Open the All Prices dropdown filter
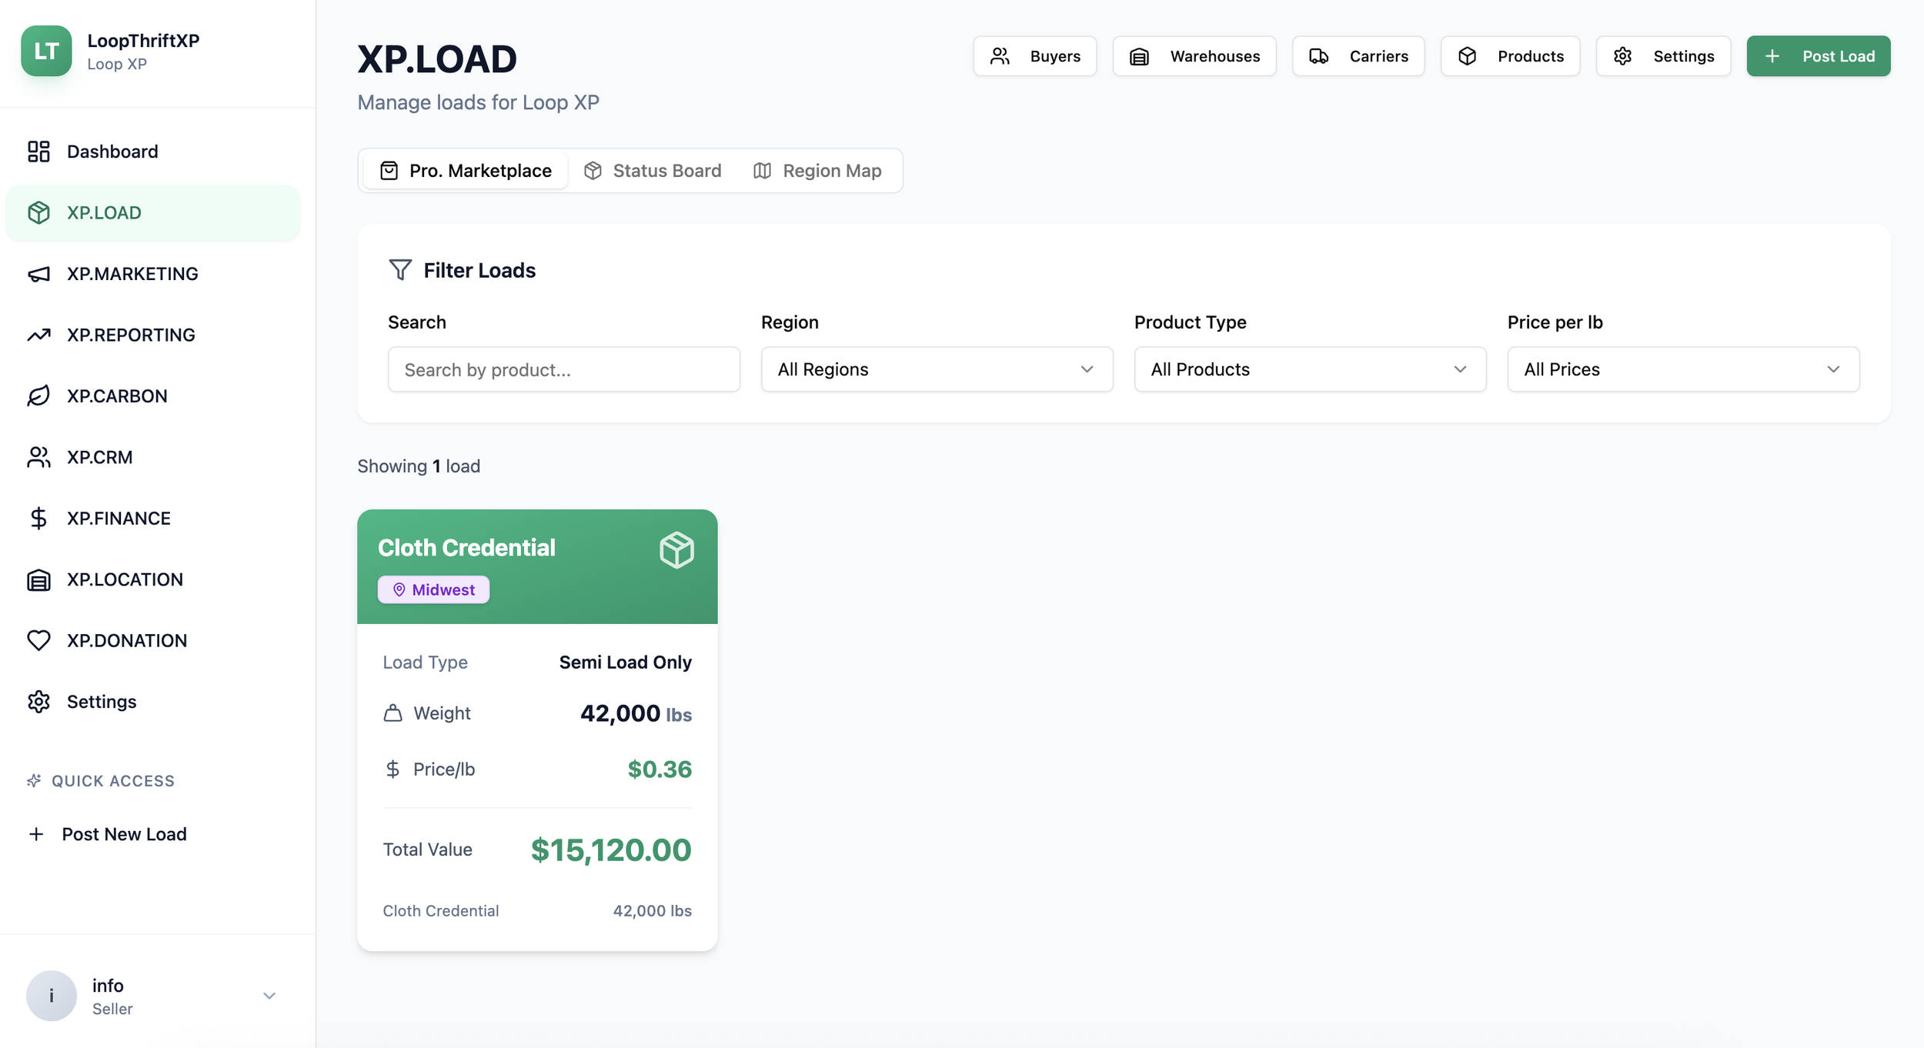The image size is (1924, 1048). click(x=1682, y=369)
